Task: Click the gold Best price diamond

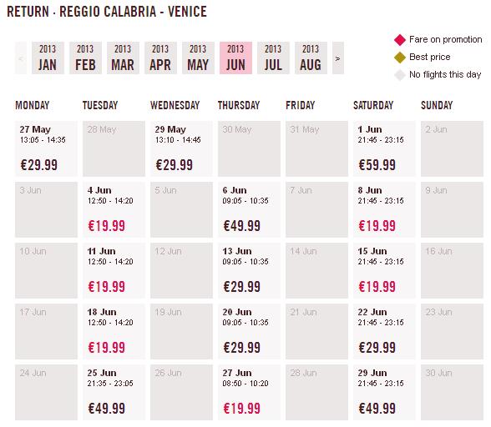Action: click(400, 58)
